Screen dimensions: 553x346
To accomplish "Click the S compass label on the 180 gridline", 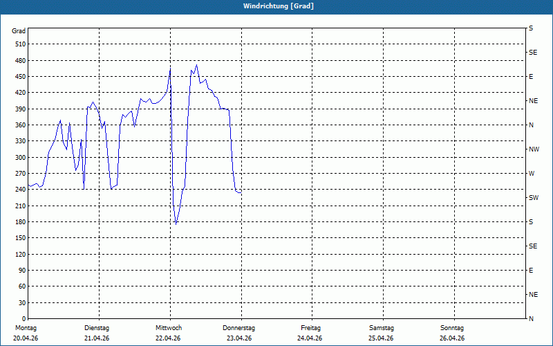I will pos(531,222).
